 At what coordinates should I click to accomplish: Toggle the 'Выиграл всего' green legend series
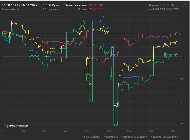(91, 137)
